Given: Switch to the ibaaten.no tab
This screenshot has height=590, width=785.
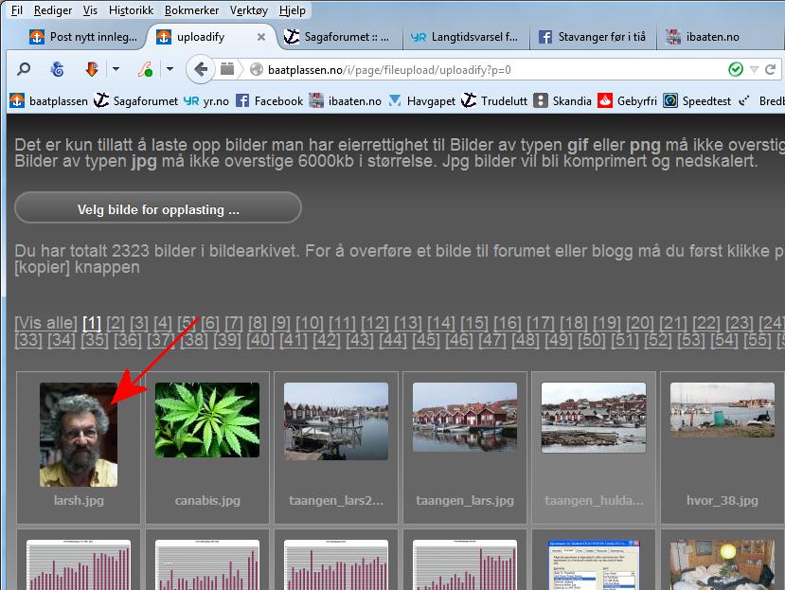Looking at the screenshot, I should tap(712, 37).
